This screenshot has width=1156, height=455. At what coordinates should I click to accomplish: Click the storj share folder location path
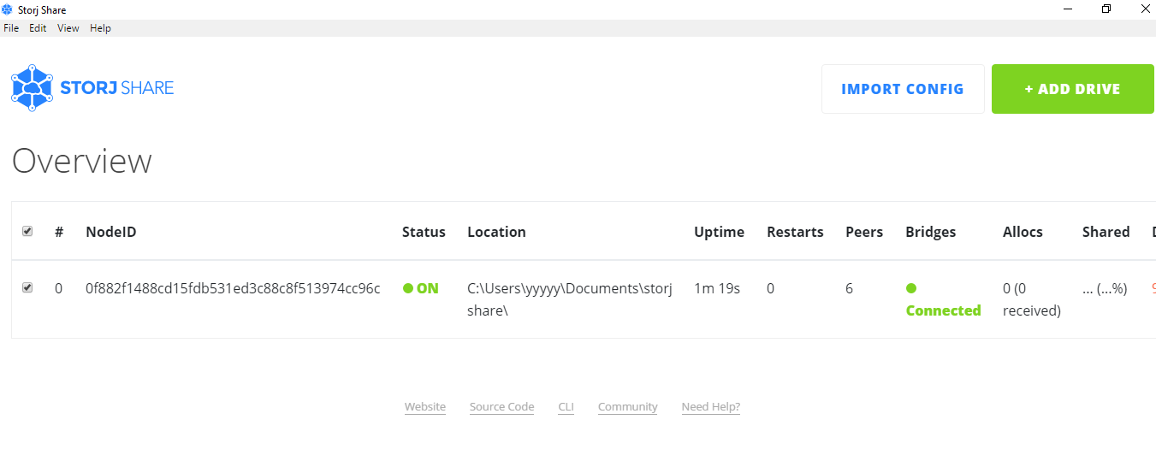tap(570, 299)
